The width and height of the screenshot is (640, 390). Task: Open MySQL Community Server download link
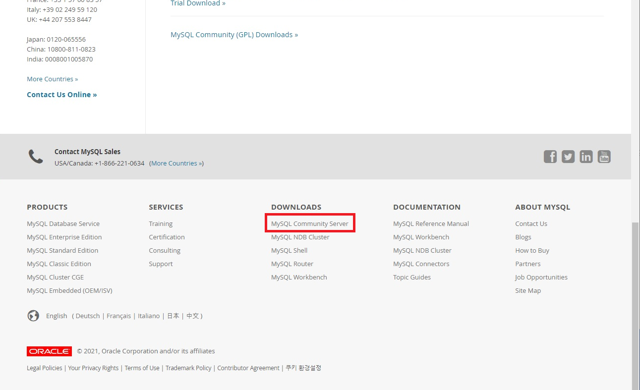pyautogui.click(x=310, y=224)
